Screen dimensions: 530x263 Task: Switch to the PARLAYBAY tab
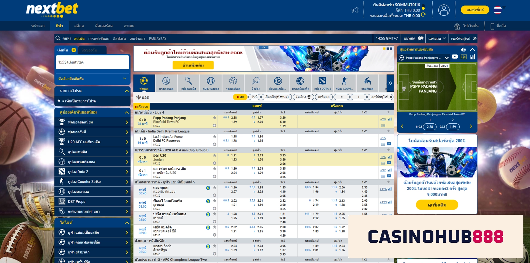(x=158, y=39)
